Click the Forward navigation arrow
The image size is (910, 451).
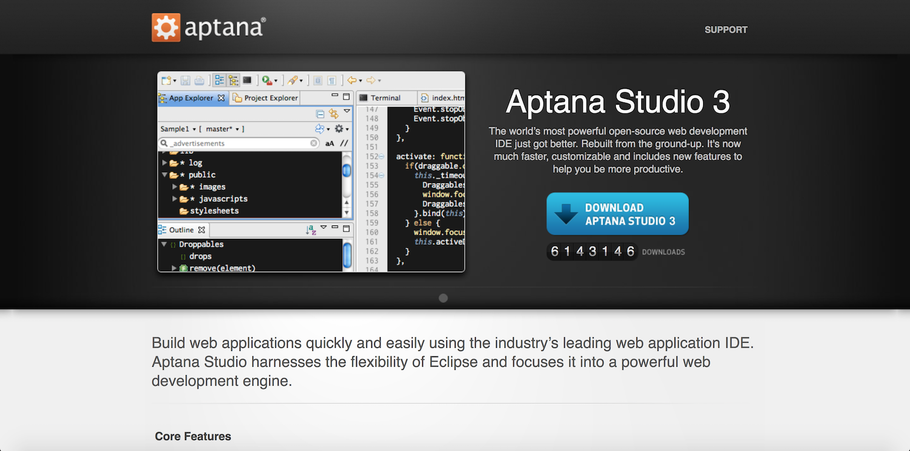tap(371, 80)
